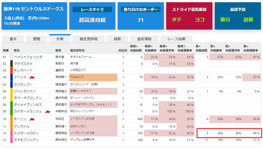Screen dimensions: 263x149
Task: Click the red horse icon beside イベリス
Action: [32, 77]
